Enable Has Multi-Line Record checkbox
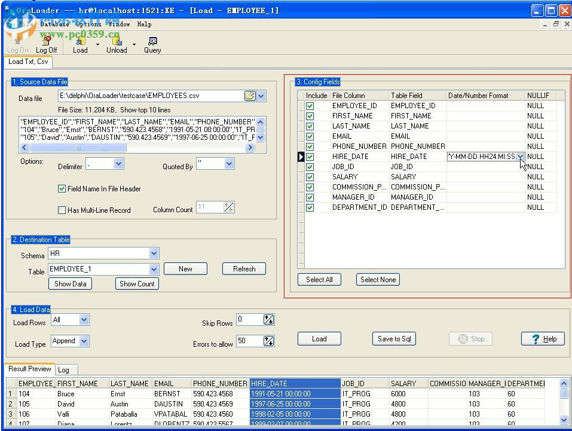572x431 pixels. point(62,210)
